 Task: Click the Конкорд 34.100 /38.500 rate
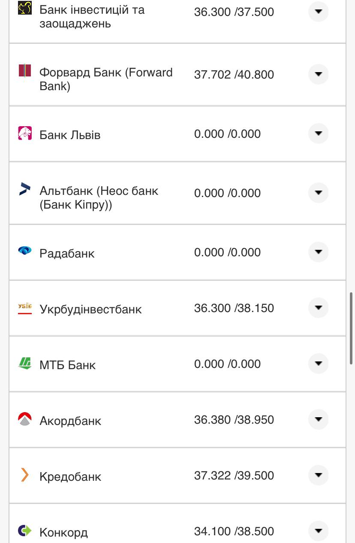(234, 531)
